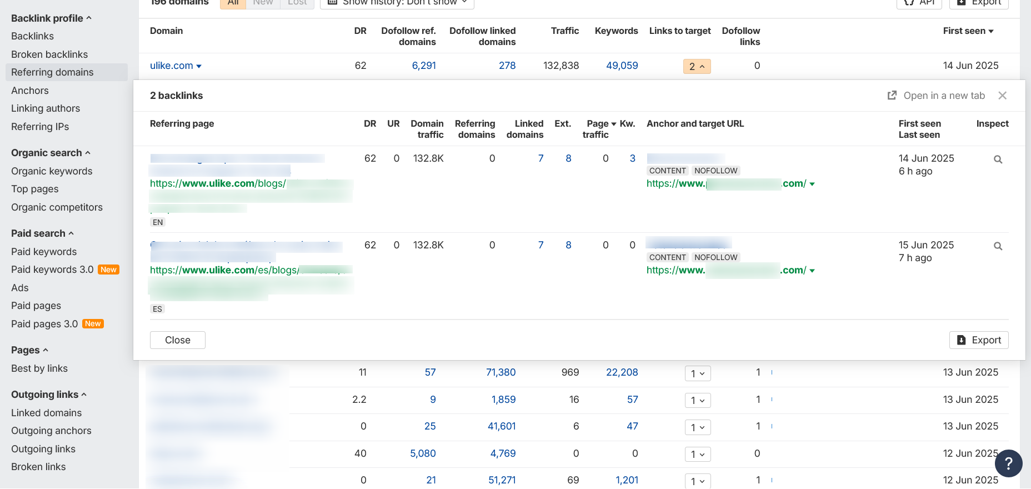Open Top pages report
This screenshot has width=1031, height=489.
(x=35, y=189)
